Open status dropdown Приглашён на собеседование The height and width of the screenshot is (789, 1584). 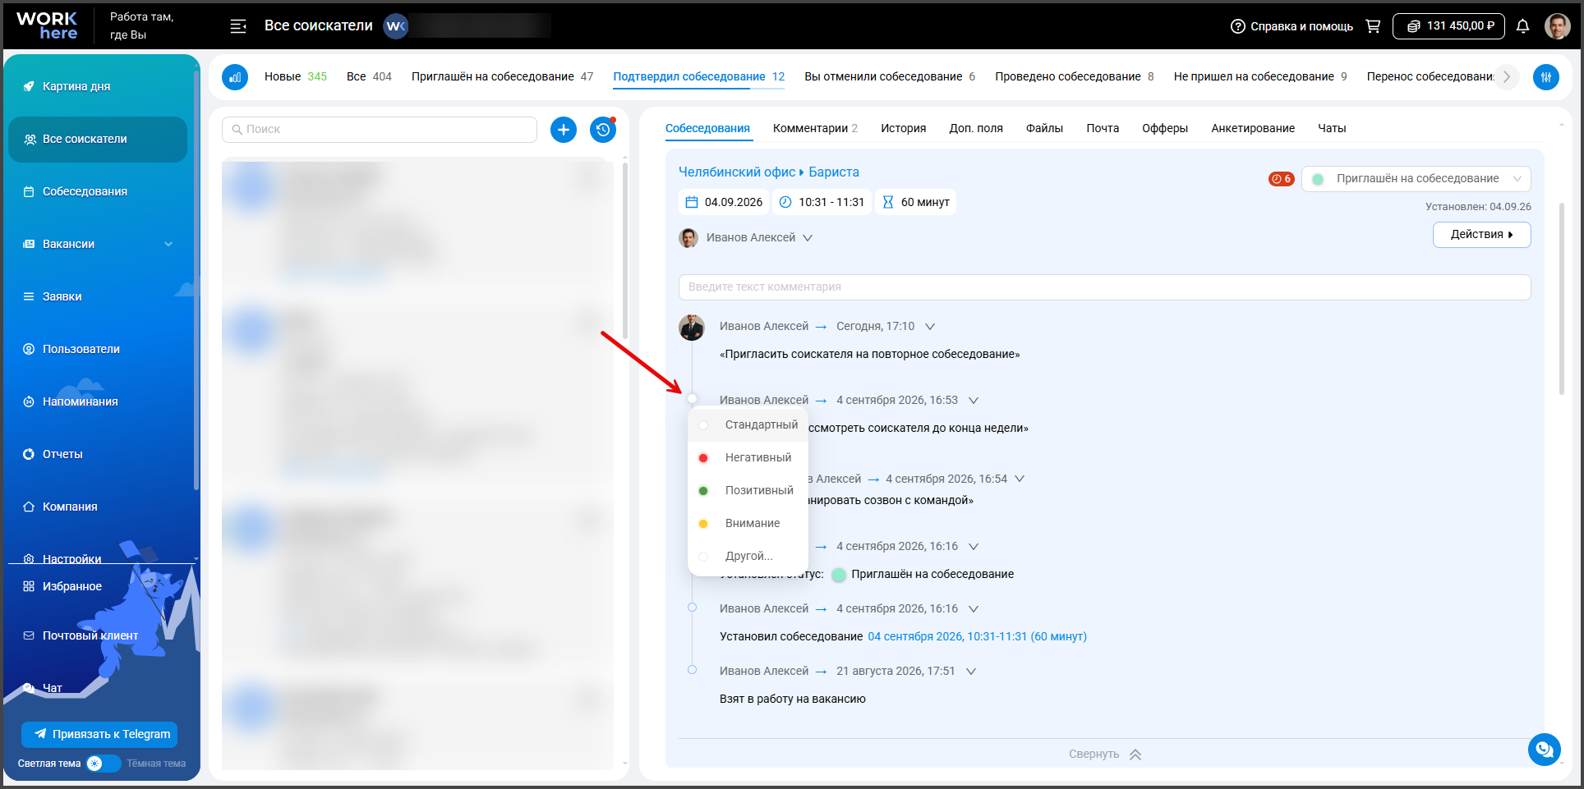coord(1416,179)
